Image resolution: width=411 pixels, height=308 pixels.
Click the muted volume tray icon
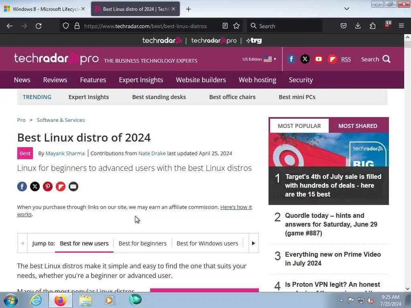tap(370, 300)
